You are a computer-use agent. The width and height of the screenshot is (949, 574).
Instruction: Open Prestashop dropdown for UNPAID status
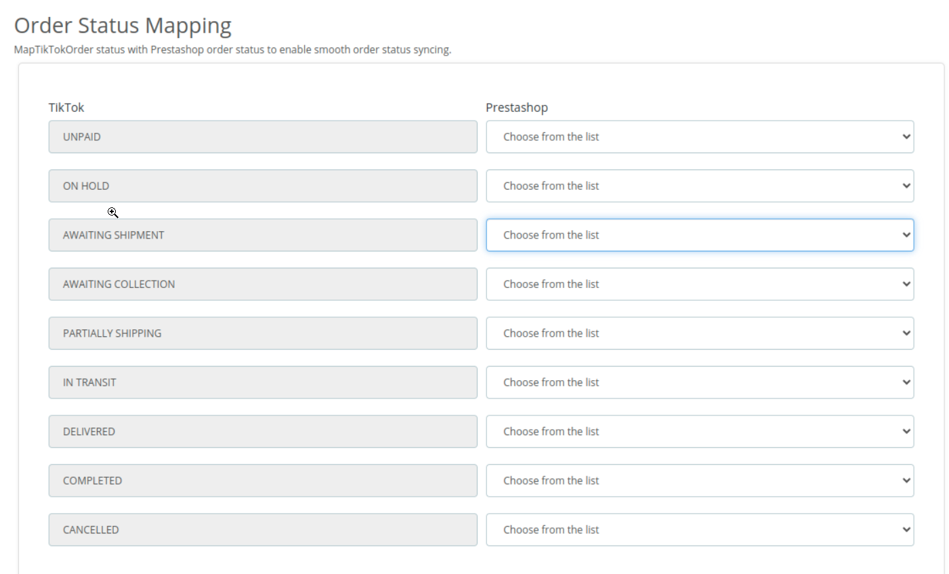[700, 137]
